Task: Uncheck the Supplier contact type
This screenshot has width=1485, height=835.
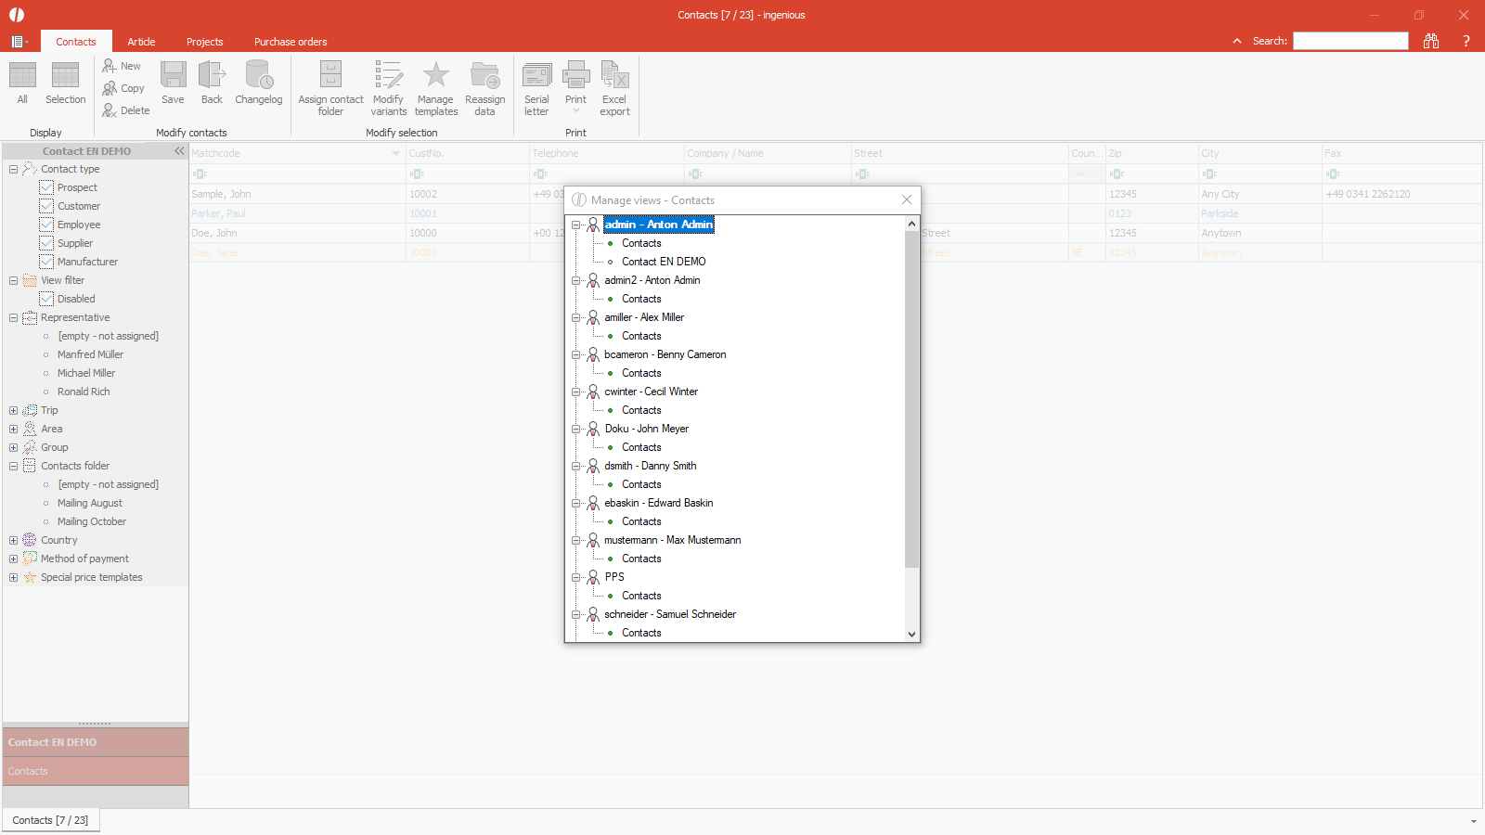Action: coord(46,243)
